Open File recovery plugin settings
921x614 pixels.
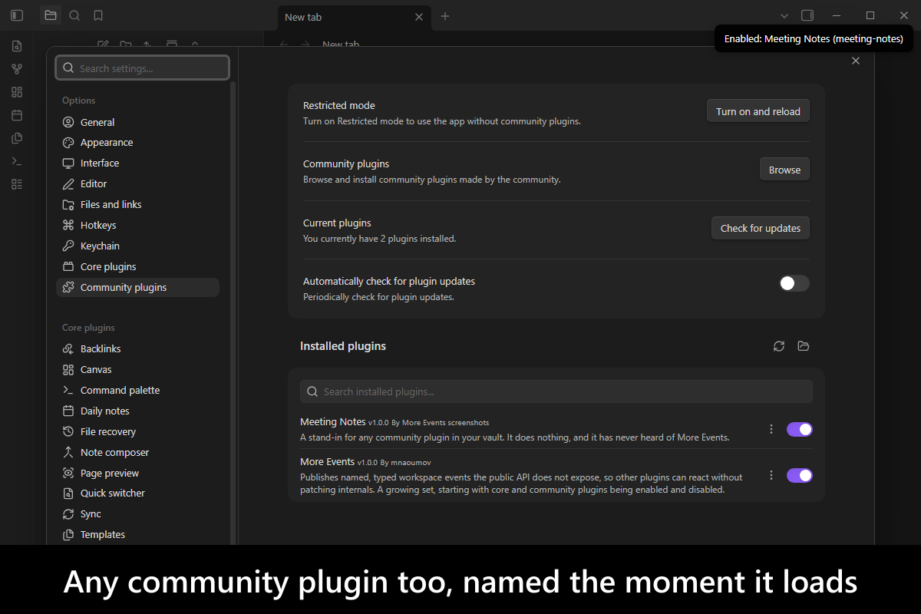pos(137,432)
